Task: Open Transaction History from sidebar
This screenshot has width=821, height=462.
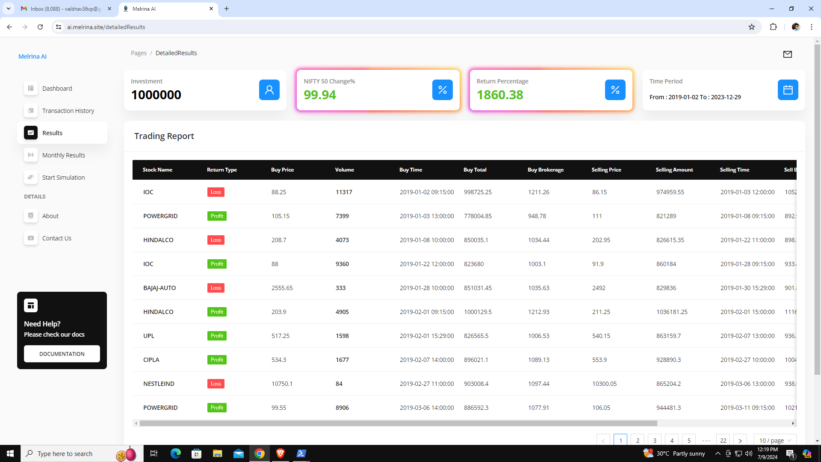Action: [x=68, y=111]
